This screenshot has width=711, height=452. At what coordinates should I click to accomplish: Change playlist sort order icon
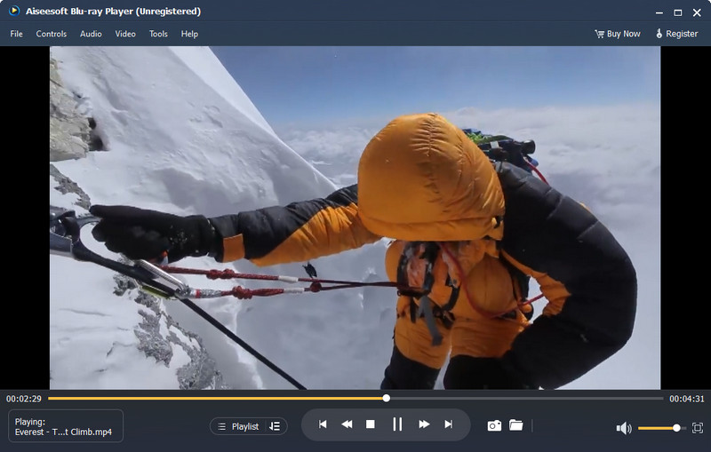275,426
